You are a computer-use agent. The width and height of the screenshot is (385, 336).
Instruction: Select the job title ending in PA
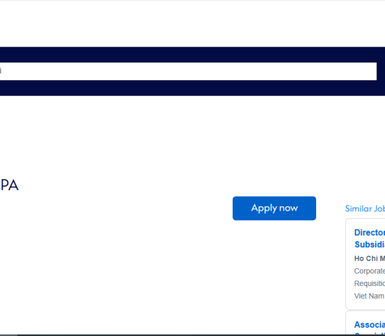pyautogui.click(x=9, y=185)
